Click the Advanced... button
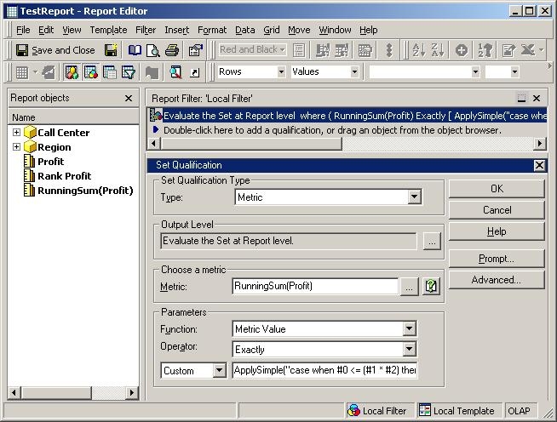557x422 pixels. point(497,279)
